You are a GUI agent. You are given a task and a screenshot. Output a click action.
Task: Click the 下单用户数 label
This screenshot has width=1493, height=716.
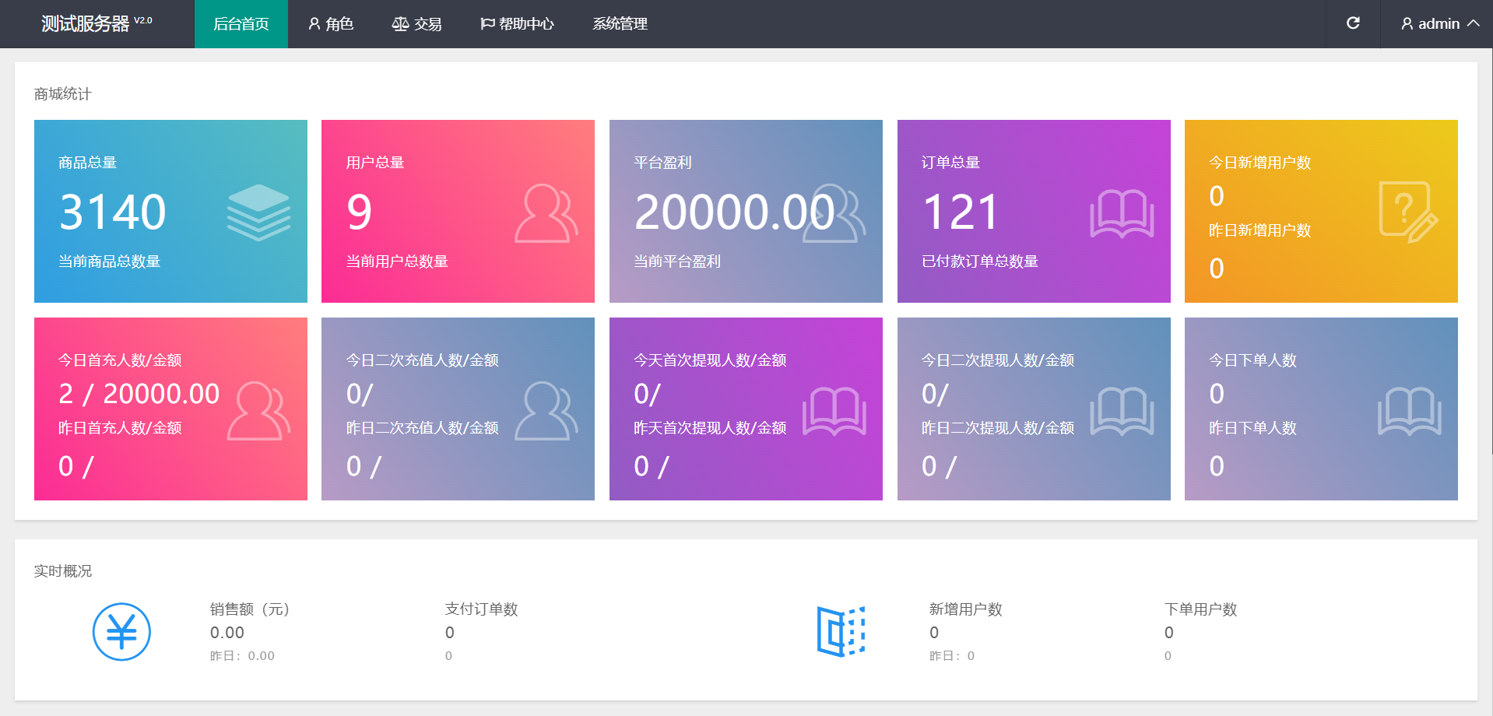[x=1201, y=609]
